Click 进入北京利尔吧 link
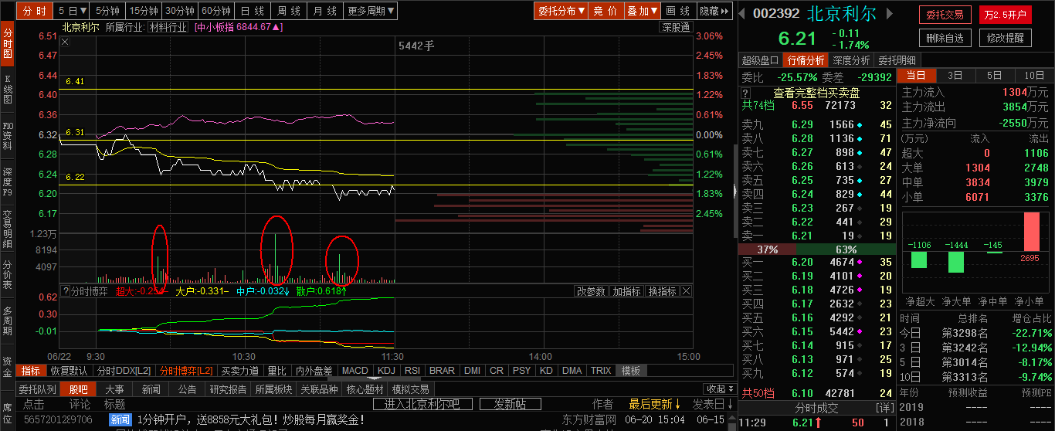The height and width of the screenshot is (431, 1055). pos(422,404)
